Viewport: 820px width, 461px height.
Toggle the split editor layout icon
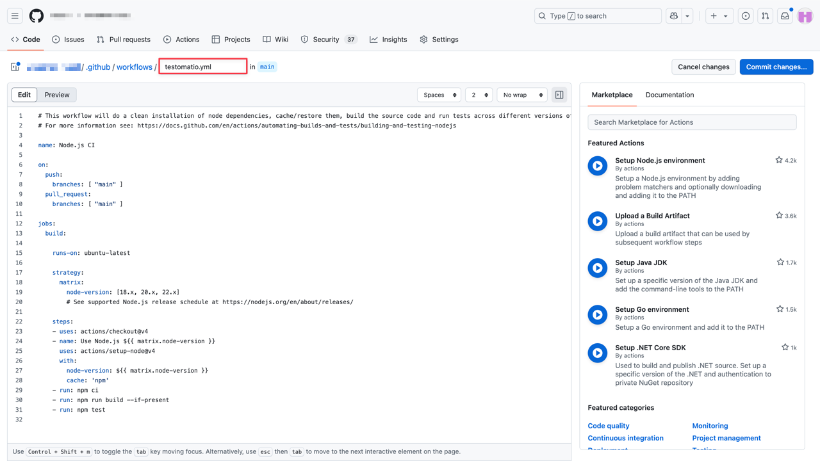[x=559, y=94]
